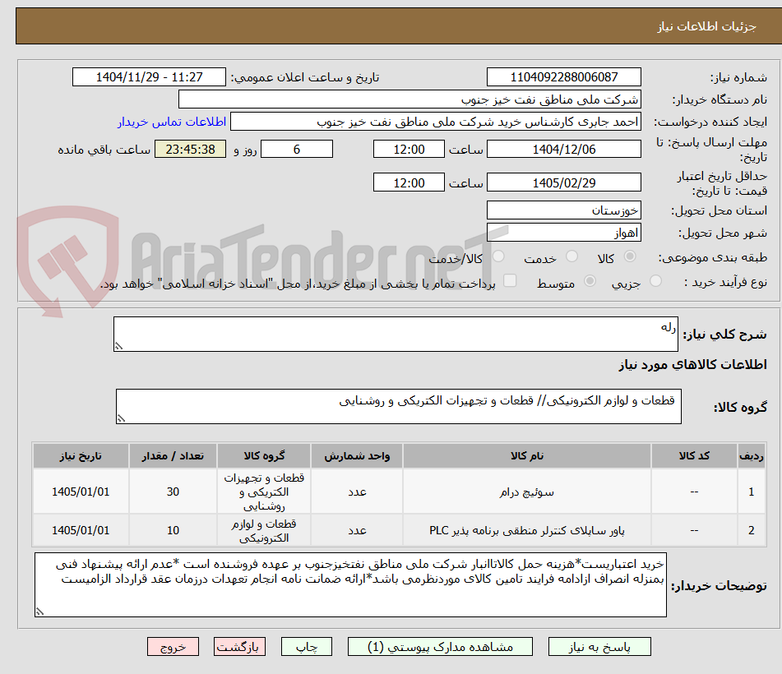Image resolution: width=782 pixels, height=674 pixels.
Task: Click the استان field خوزستان
Action: [x=563, y=210]
